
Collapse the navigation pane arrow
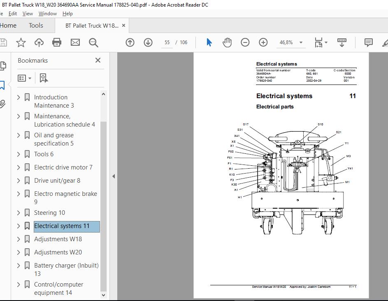click(x=114, y=176)
